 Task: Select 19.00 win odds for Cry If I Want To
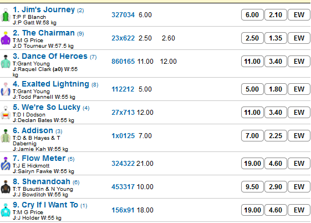tap(252, 210)
